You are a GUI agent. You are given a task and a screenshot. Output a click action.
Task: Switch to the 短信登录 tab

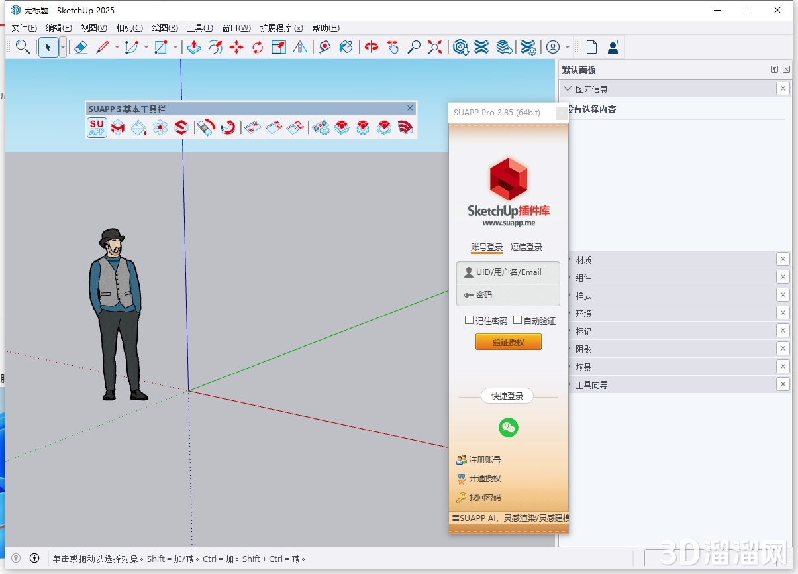tap(526, 247)
